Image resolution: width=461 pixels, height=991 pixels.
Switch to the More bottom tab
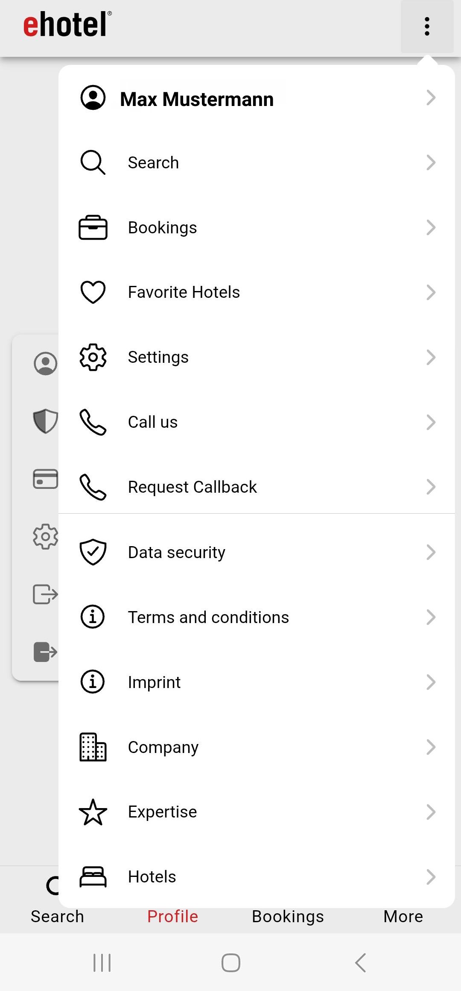coord(403,916)
